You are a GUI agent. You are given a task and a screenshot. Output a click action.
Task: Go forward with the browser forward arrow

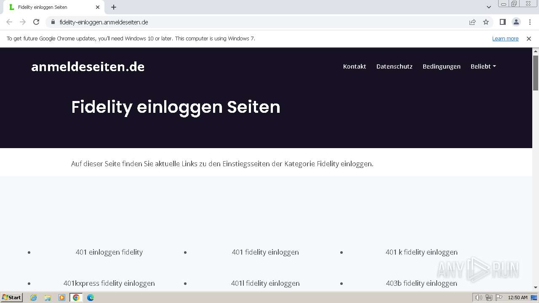[x=23, y=22]
